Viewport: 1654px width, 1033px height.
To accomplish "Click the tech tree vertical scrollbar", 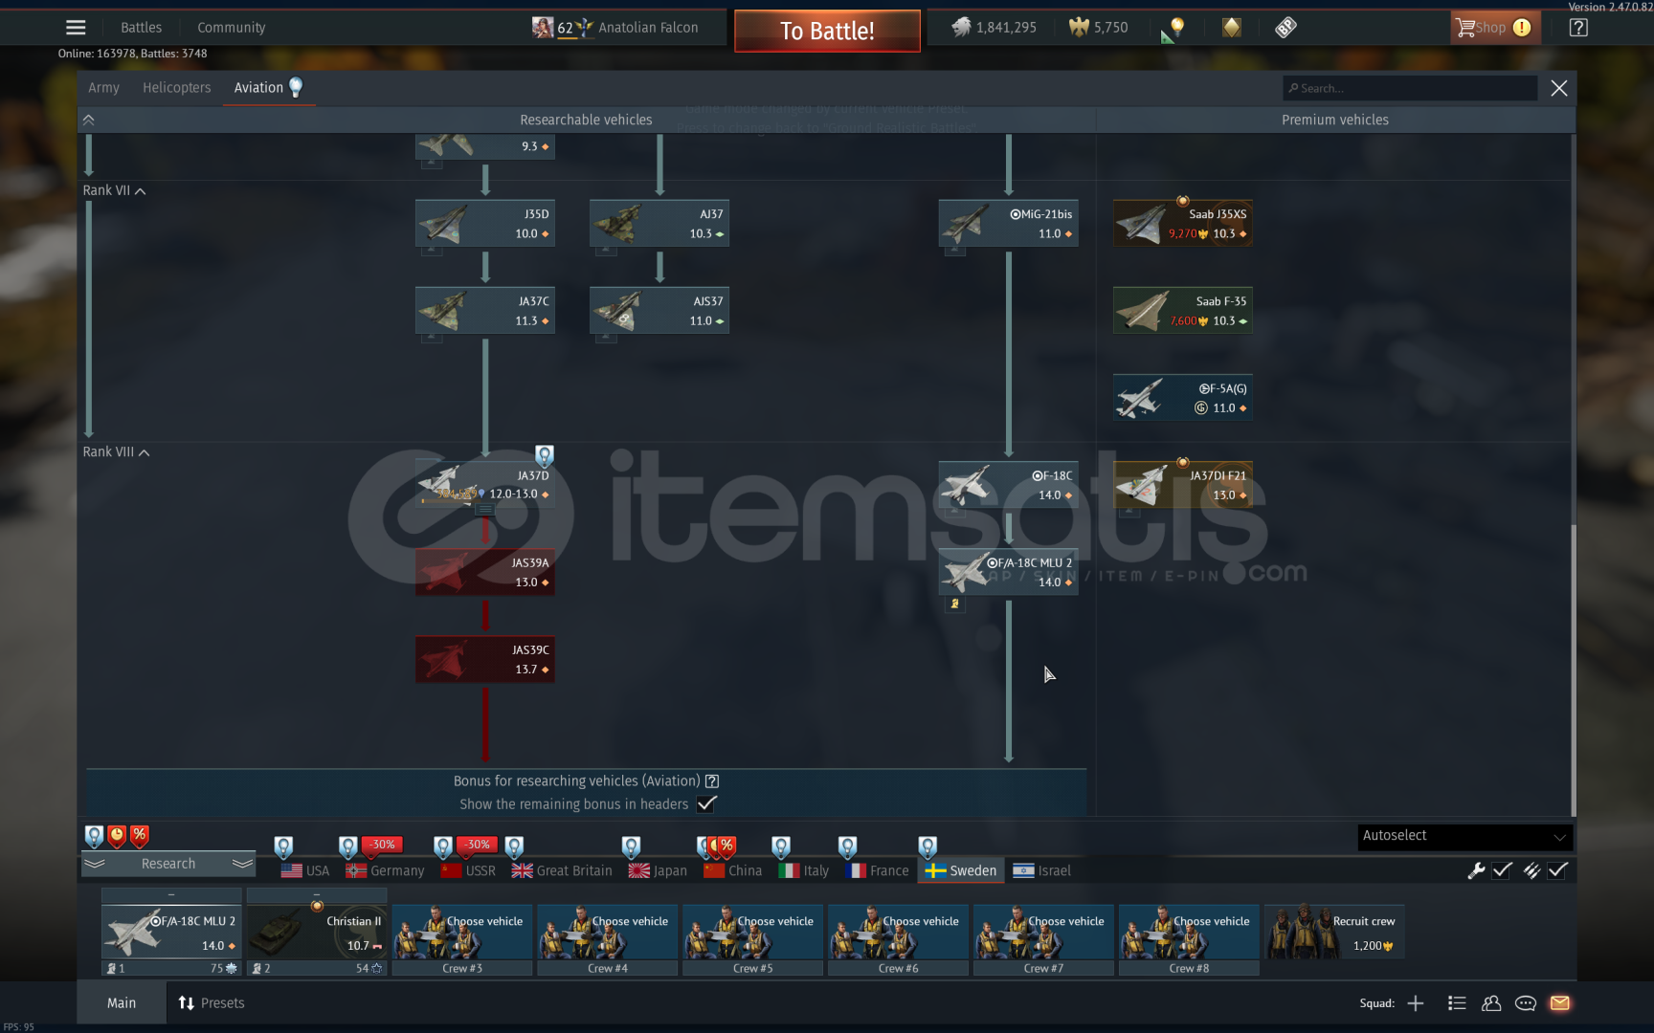I will point(1574,670).
